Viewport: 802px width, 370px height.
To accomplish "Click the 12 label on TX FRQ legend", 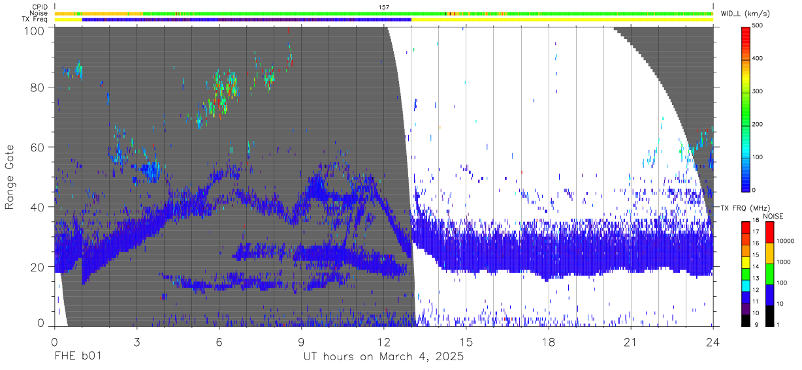I will 756,290.
